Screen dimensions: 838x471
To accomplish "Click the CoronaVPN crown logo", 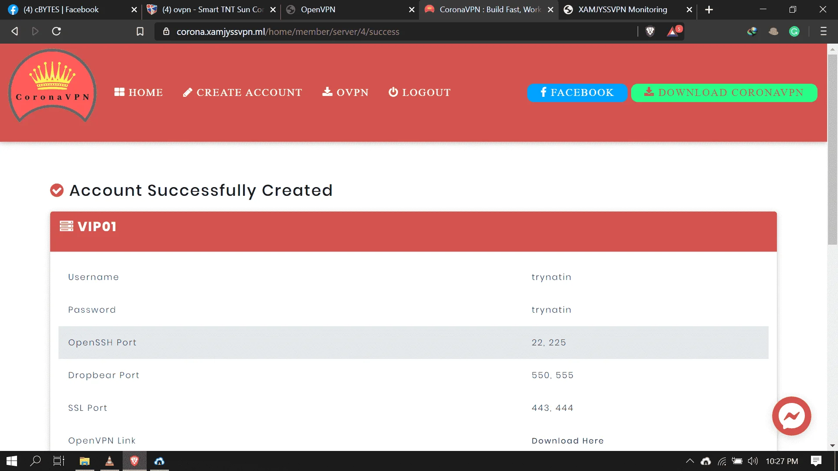I will (52, 86).
